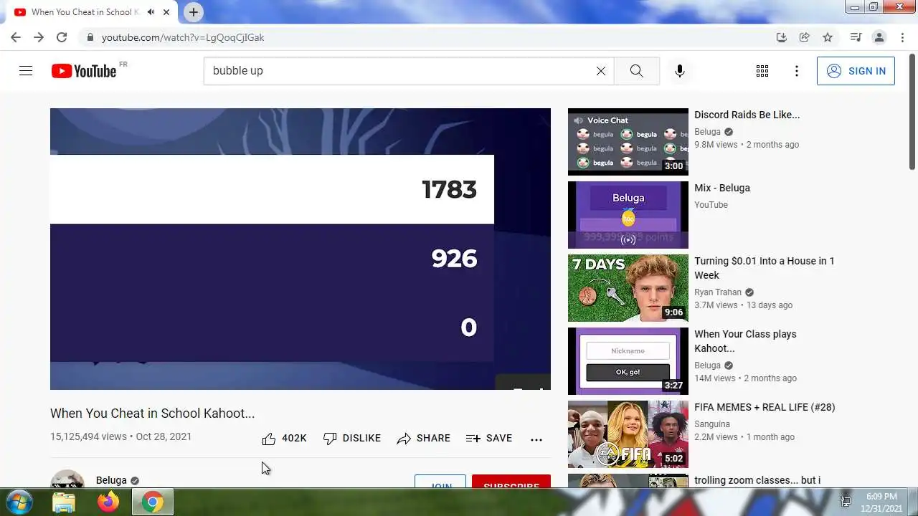The image size is (918, 516).
Task: Click 'Sanguina' channel name
Action: coord(712,424)
